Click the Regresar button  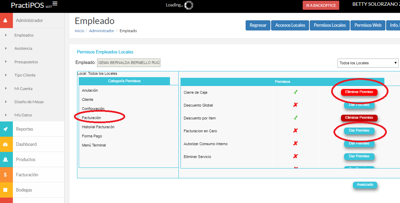258,25
